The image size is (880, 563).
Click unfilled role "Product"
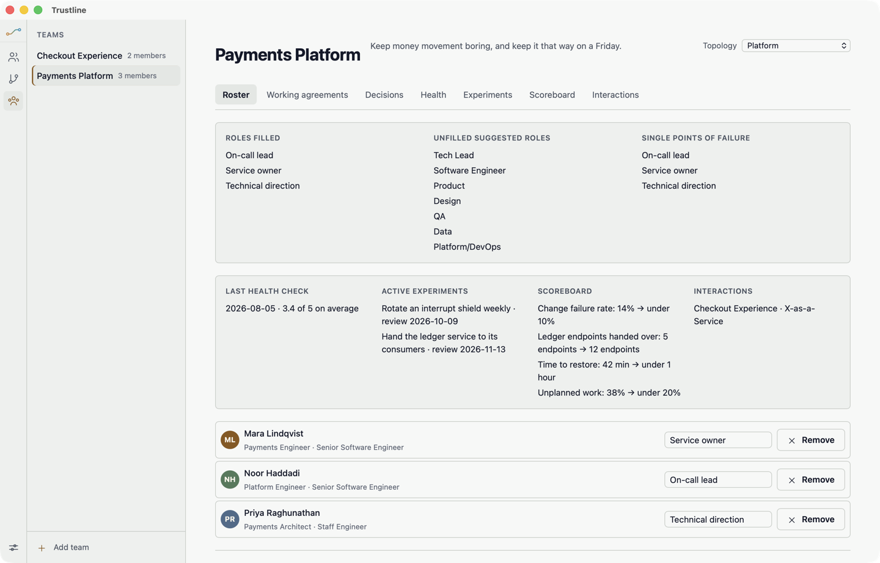point(449,186)
